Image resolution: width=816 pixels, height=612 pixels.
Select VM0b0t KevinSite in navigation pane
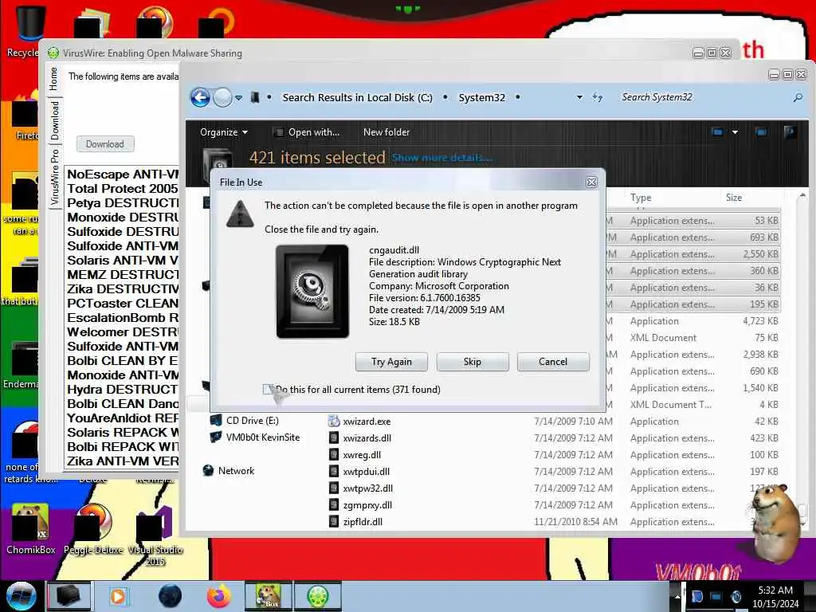(255, 437)
